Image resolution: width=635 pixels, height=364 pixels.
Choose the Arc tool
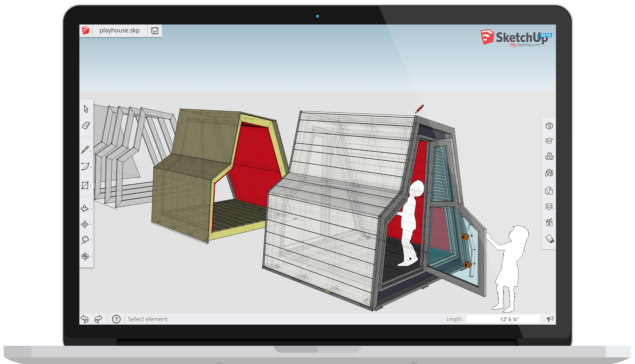click(x=85, y=166)
